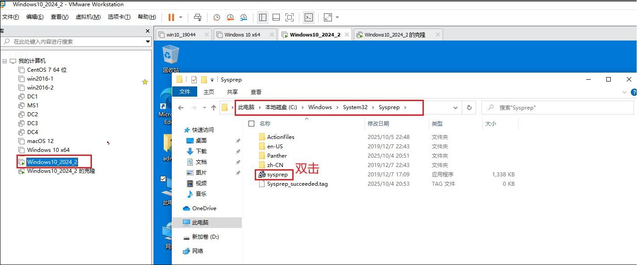The height and width of the screenshot is (265, 638).
Task: Tick the select-all checkbox beside 名称 column
Action: pos(252,123)
